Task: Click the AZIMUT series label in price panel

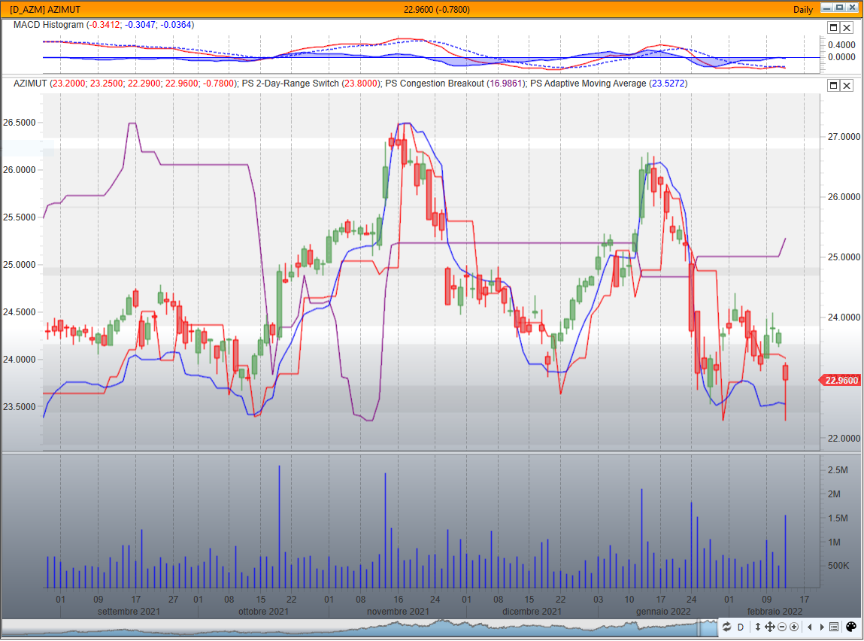Action: [30, 84]
